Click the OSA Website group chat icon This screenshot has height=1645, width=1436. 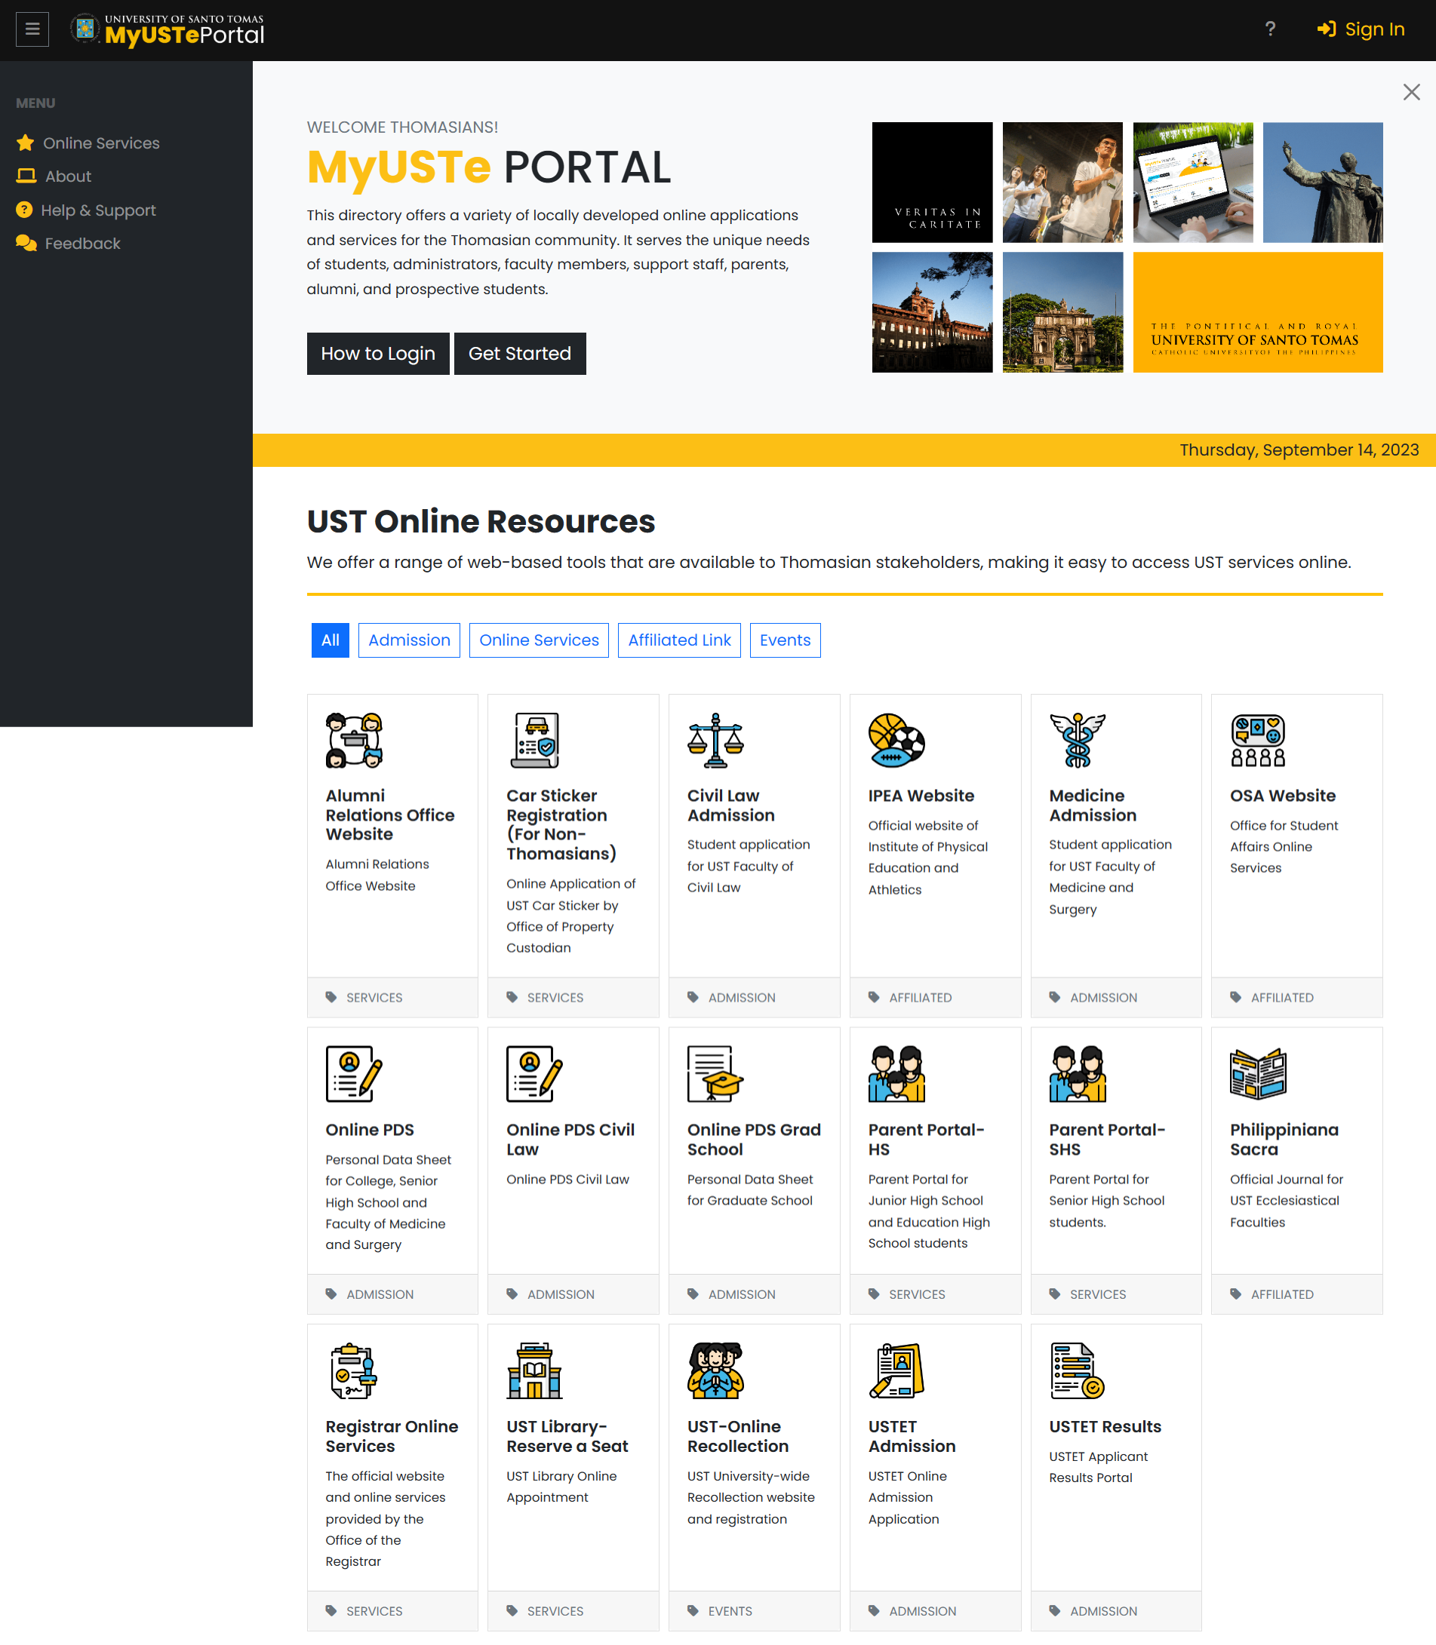click(x=1258, y=740)
